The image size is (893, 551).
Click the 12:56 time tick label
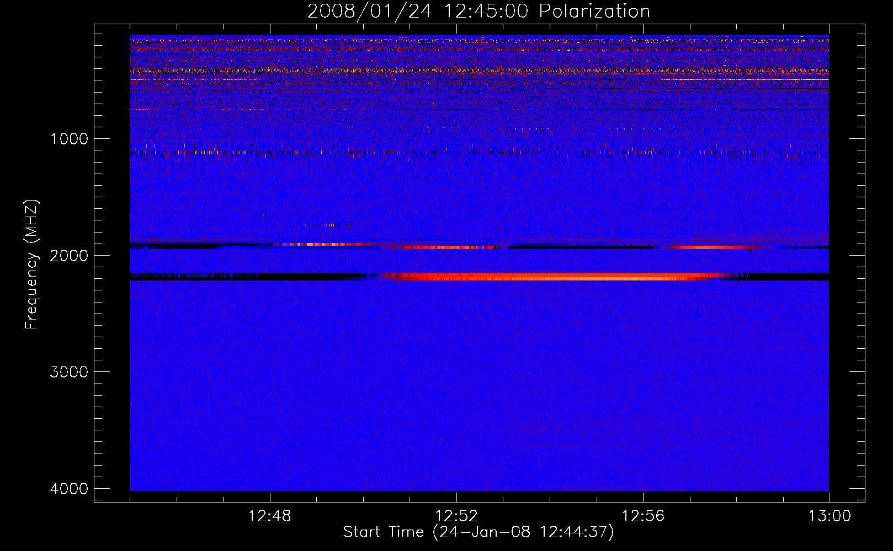pyautogui.click(x=643, y=516)
